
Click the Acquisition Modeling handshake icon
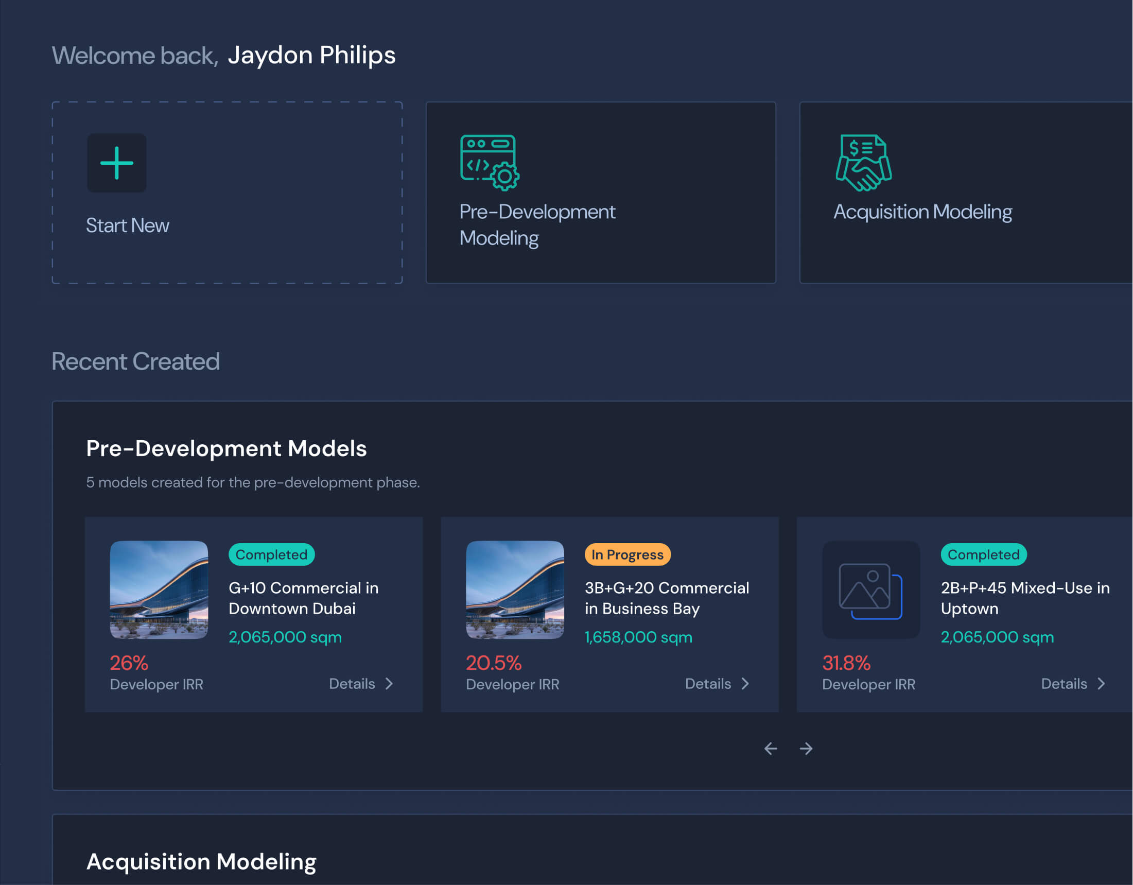pos(863,163)
